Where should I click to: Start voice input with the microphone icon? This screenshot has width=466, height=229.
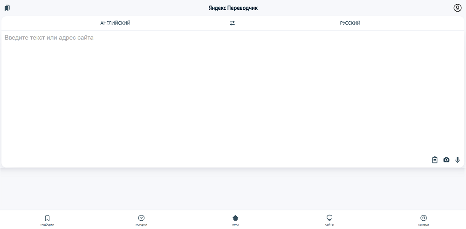tap(457, 160)
